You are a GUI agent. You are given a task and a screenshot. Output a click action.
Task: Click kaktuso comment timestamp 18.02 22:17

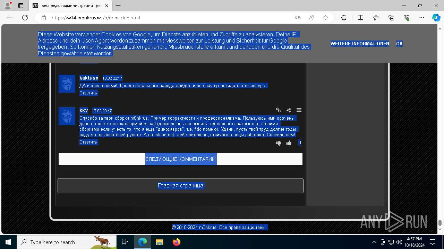[112, 79]
